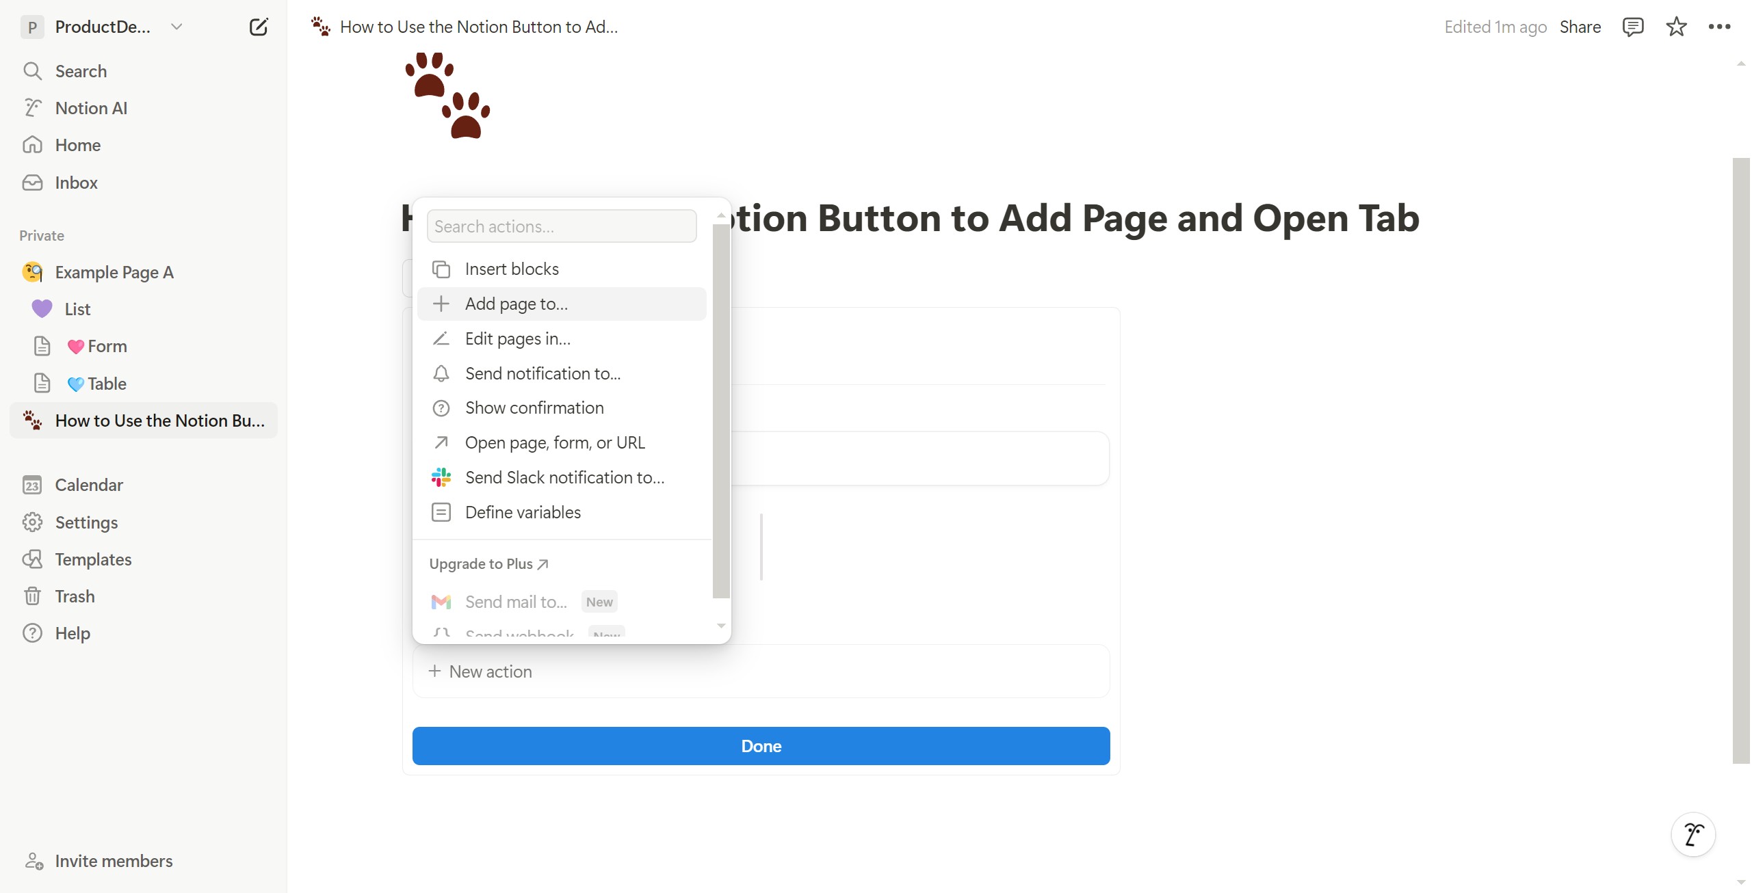The width and height of the screenshot is (1752, 893).
Task: Go to Home in sidebar
Action: [x=144, y=145]
